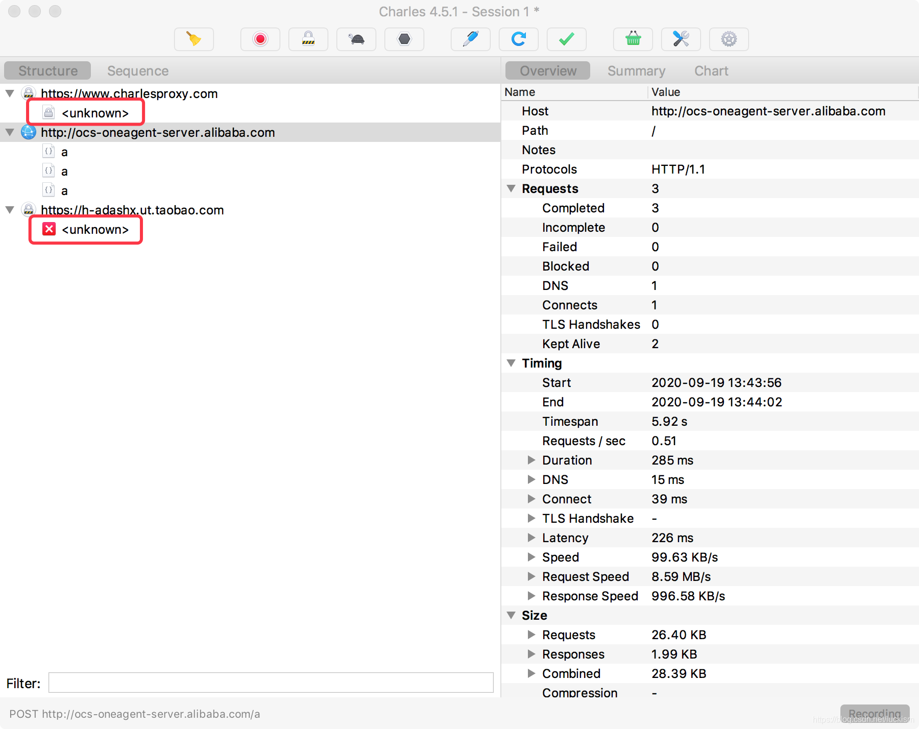Select the third 'a' request
This screenshot has height=729, width=919.
64,190
